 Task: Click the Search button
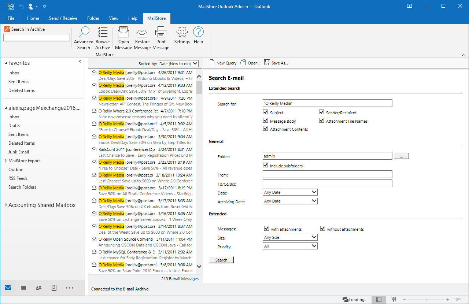coord(221,260)
